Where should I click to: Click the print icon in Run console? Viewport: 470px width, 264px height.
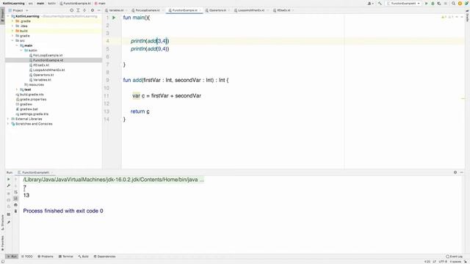click(15, 205)
